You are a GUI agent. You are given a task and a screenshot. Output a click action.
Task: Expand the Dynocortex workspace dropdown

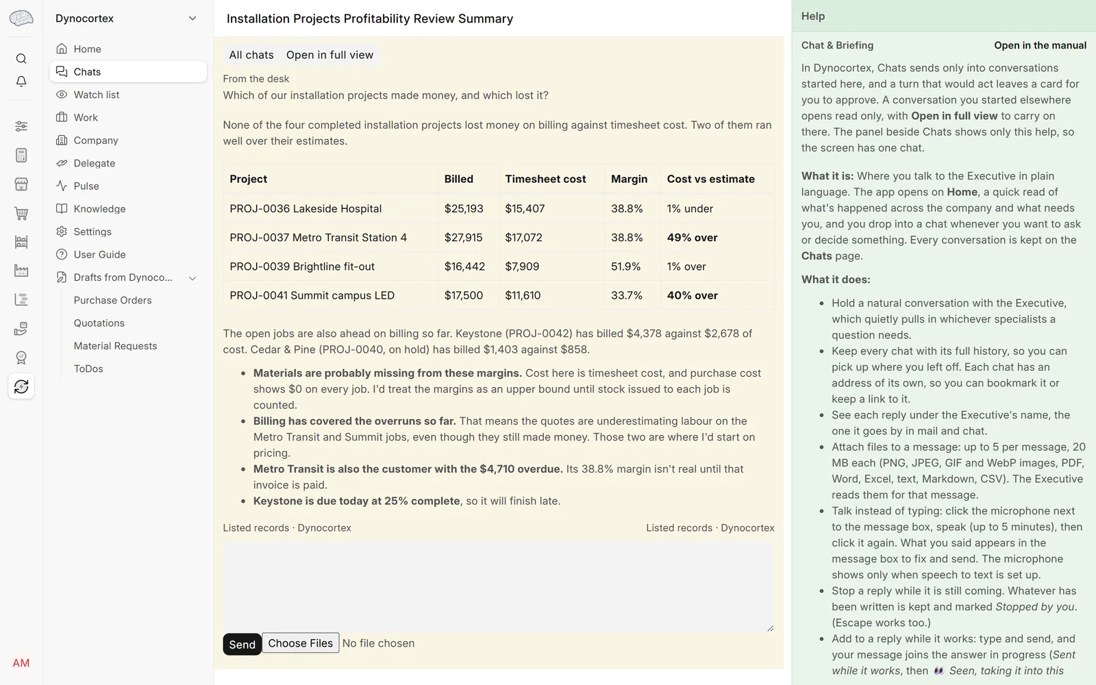click(192, 18)
